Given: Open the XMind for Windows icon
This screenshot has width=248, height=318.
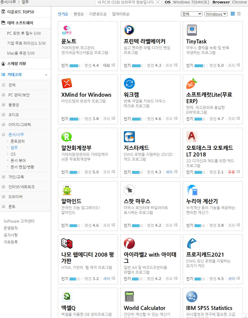Looking at the screenshot, I should pyautogui.click(x=67, y=83).
